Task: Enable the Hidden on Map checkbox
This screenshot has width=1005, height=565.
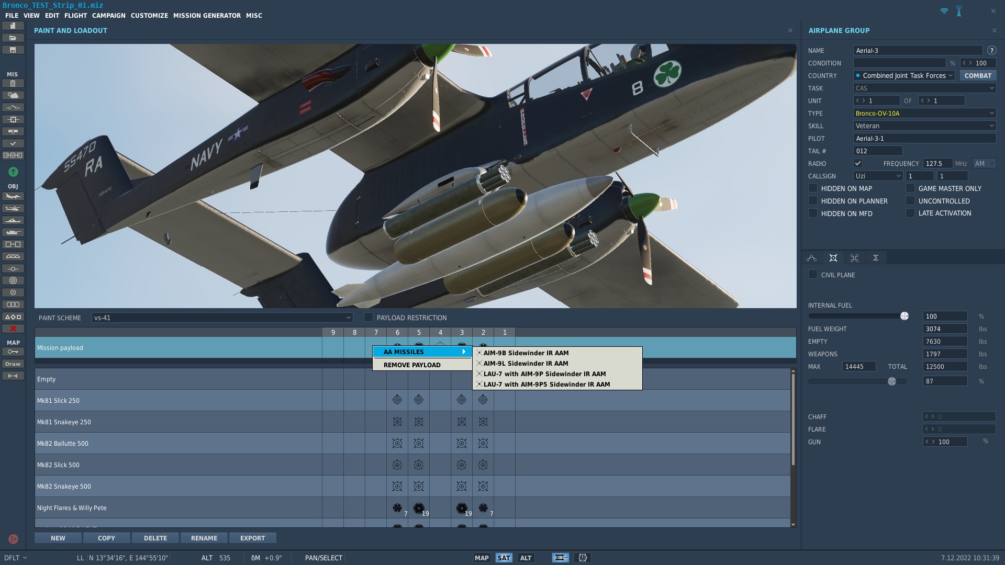Action: [813, 188]
